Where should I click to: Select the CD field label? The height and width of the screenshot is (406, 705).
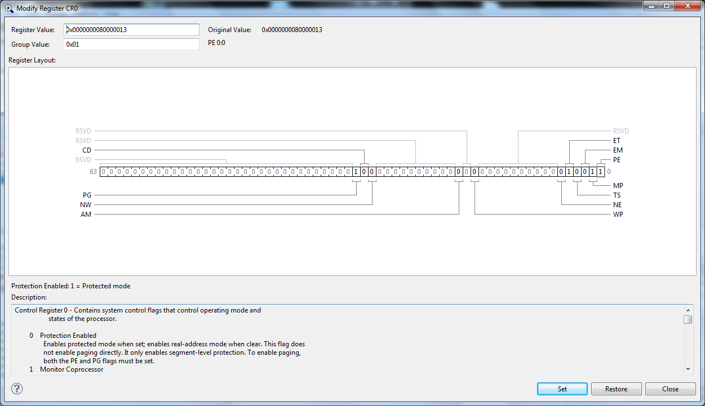[x=87, y=150]
